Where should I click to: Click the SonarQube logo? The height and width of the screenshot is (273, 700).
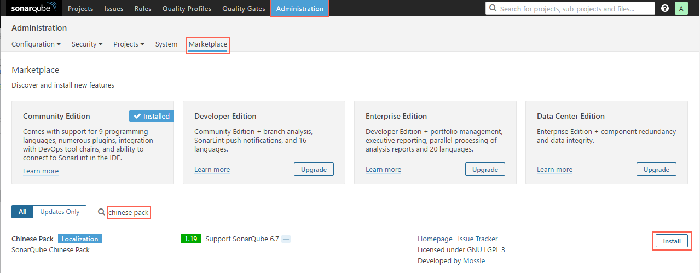[32, 9]
